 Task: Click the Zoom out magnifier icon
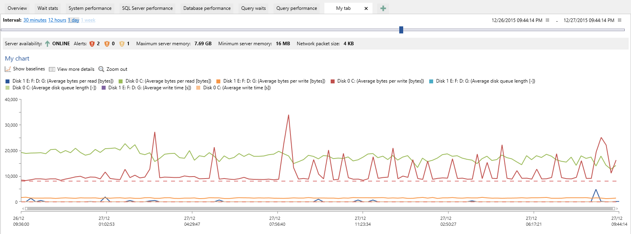(101, 69)
